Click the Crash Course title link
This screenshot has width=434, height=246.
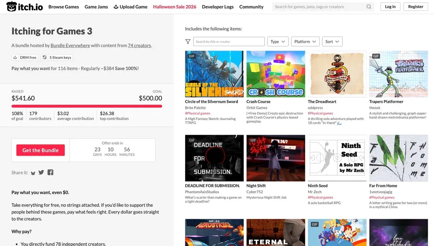pos(258,101)
